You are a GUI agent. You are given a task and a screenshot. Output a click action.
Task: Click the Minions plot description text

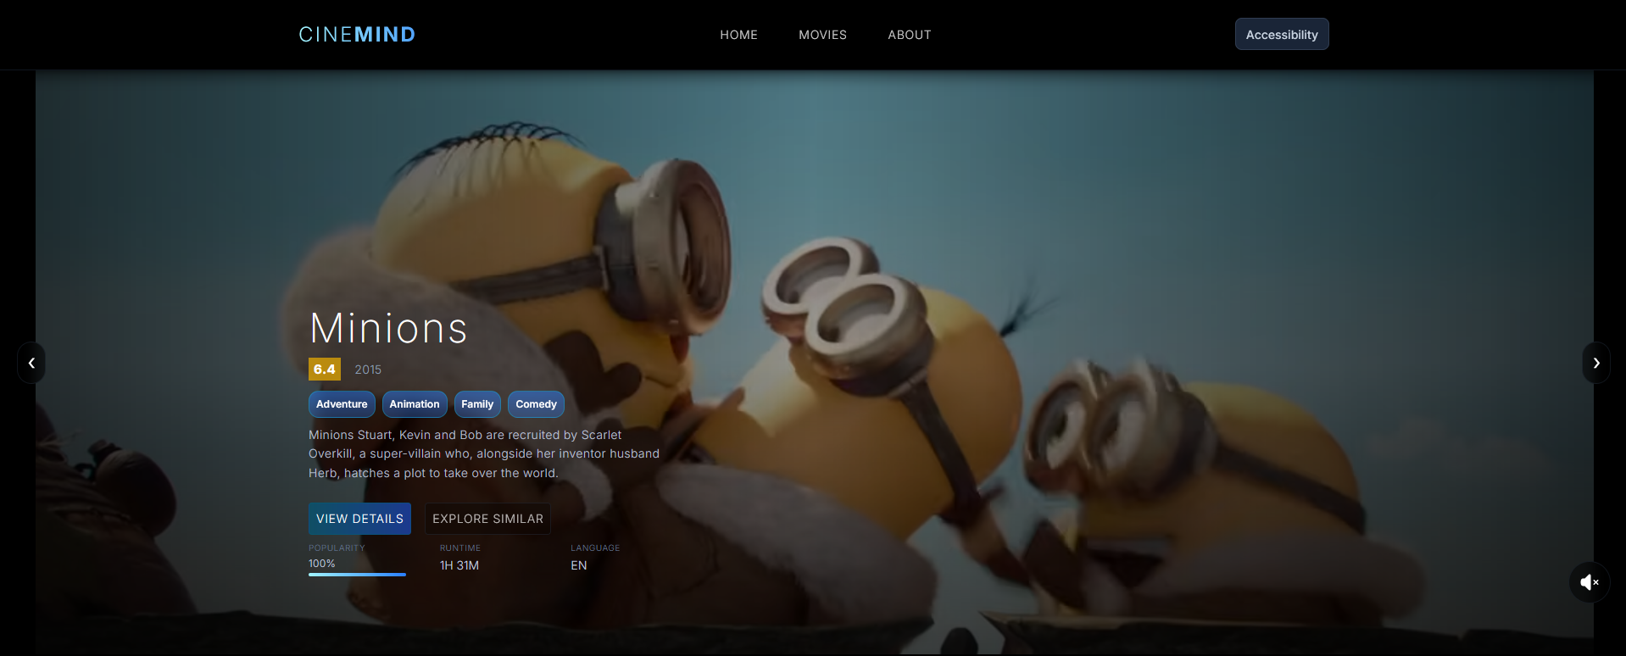[x=484, y=454]
